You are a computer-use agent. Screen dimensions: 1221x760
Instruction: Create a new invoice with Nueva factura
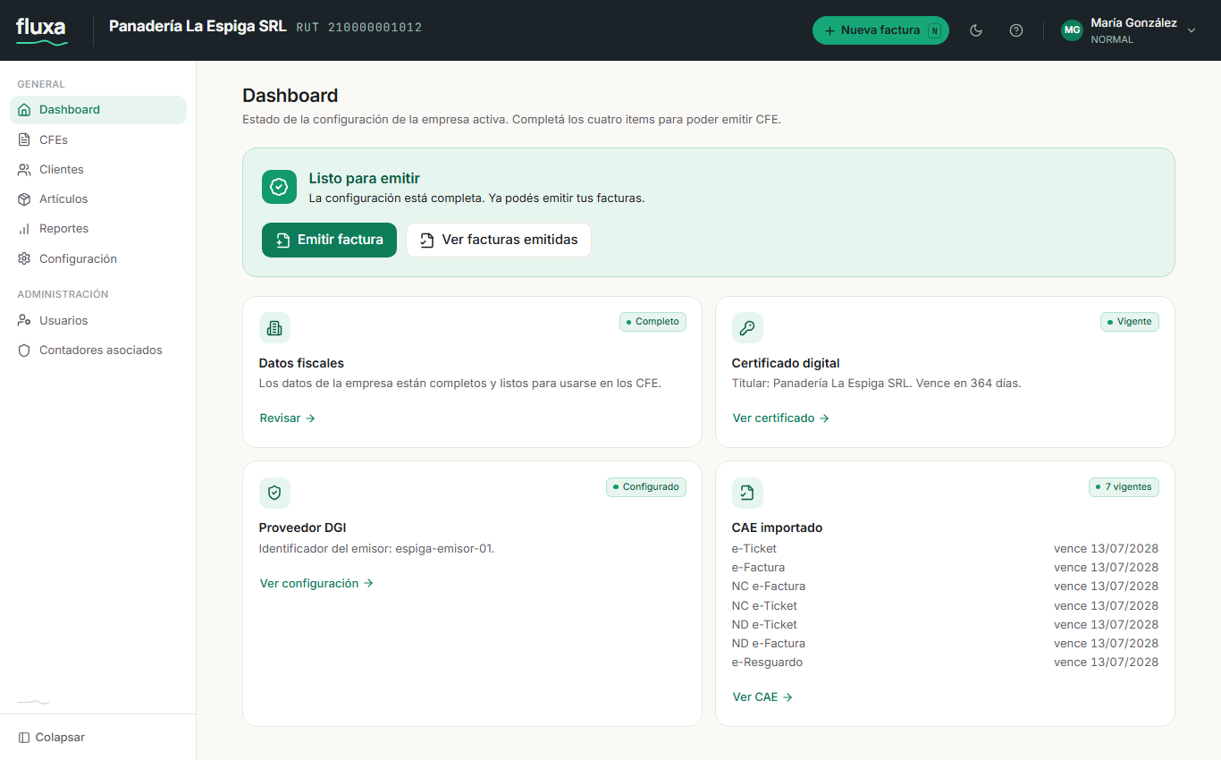tap(880, 30)
